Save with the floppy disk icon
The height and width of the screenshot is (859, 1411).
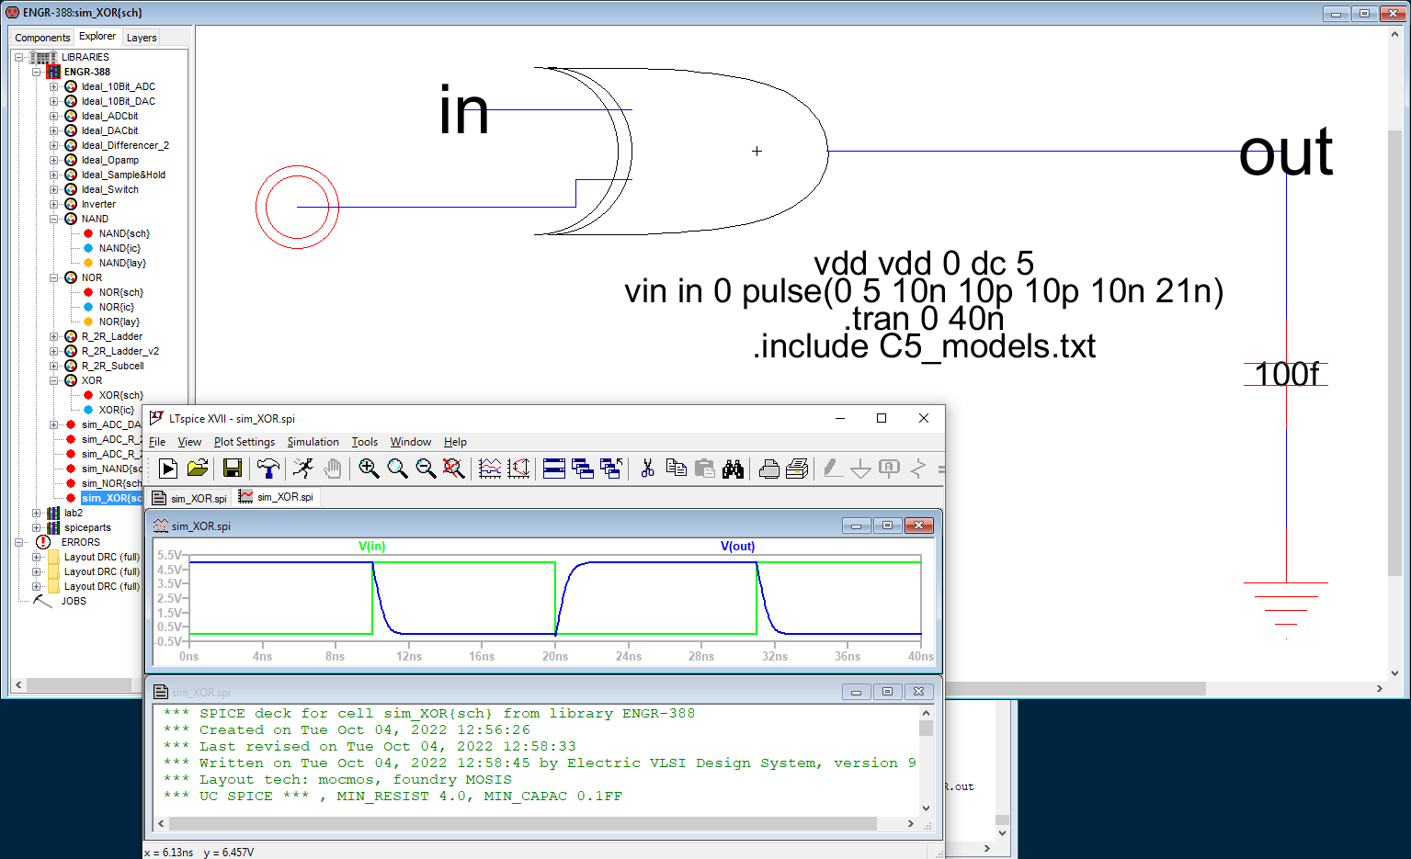(233, 469)
